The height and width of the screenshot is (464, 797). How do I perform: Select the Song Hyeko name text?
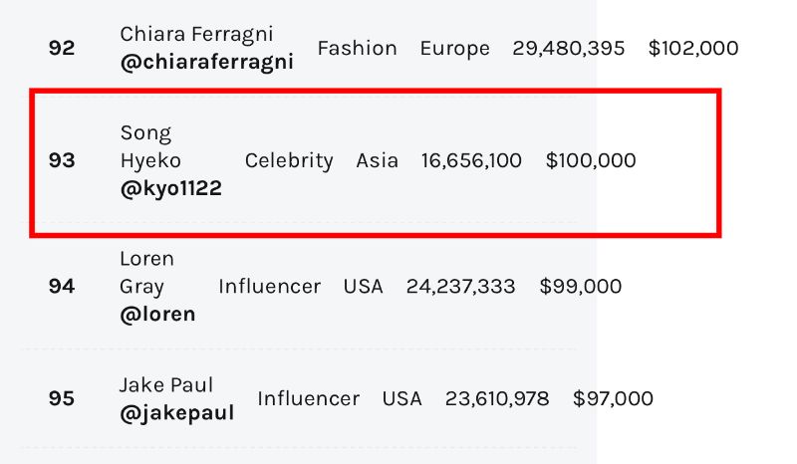pos(150,146)
